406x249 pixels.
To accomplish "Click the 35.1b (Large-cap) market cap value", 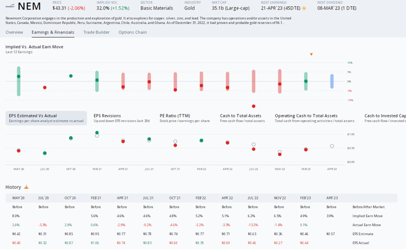I will [231, 8].
